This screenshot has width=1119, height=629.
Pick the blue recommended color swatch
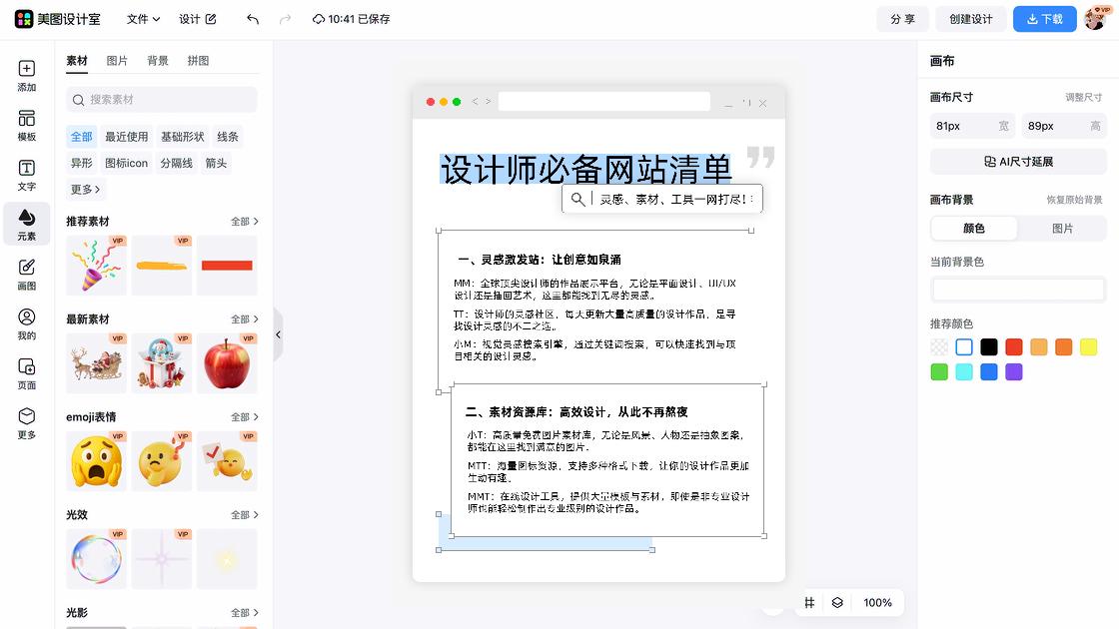[989, 371]
